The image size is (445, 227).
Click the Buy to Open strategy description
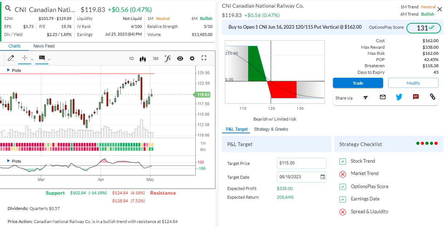295,27
